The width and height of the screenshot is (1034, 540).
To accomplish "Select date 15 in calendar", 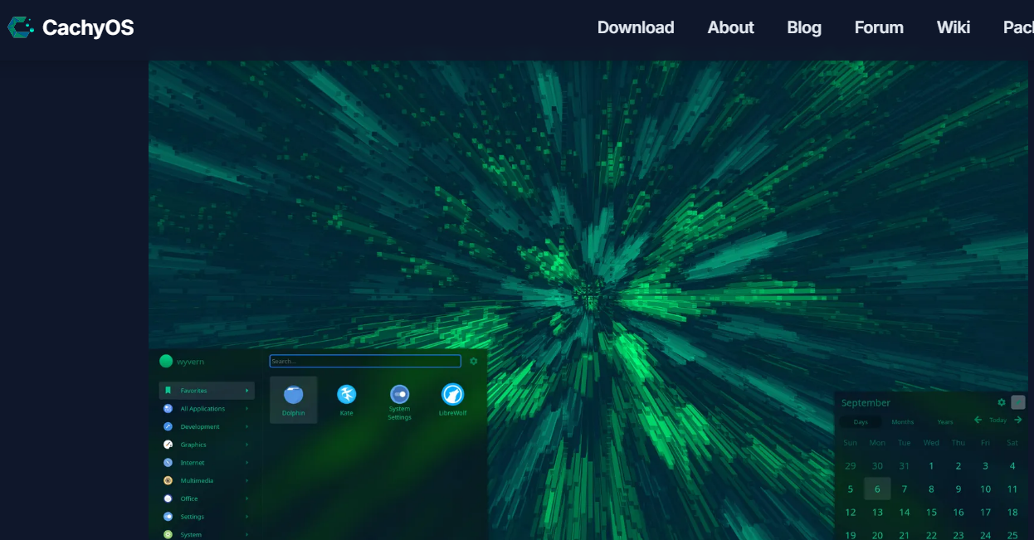I will (931, 512).
